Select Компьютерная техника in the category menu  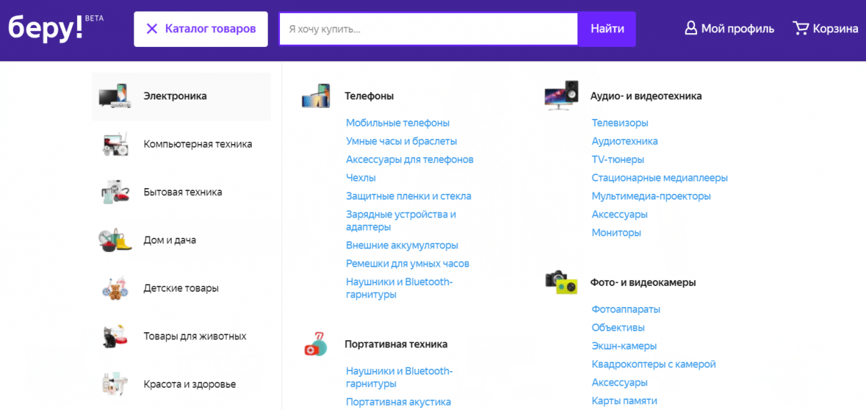(182, 144)
